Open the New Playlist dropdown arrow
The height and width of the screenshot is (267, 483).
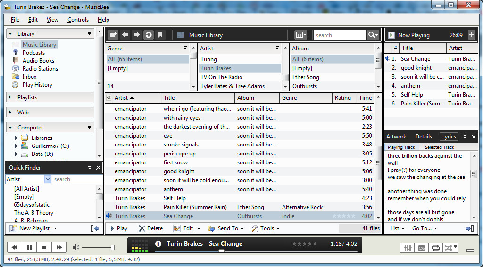click(56, 228)
